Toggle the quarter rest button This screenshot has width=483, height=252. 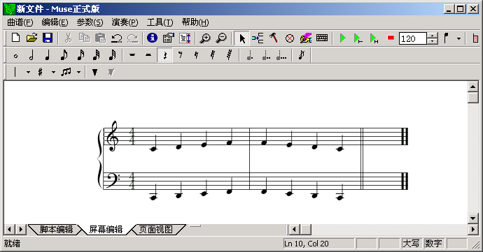click(164, 55)
